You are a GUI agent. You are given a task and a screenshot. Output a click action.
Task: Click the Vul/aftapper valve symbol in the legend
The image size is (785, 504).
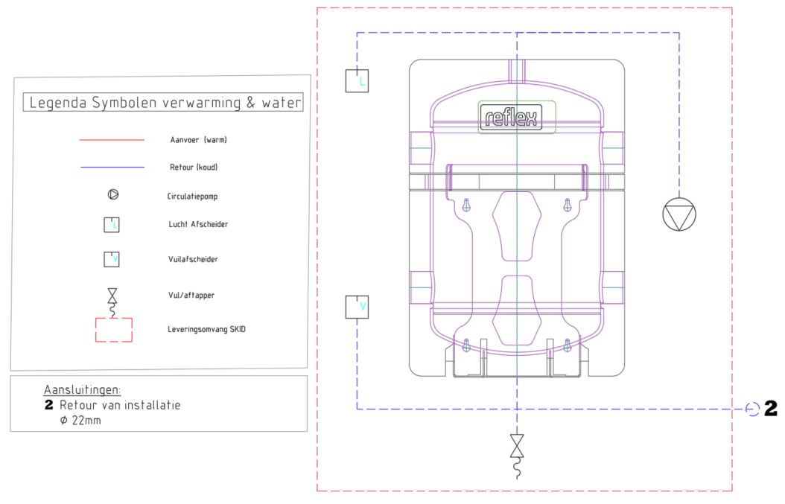[x=112, y=302]
